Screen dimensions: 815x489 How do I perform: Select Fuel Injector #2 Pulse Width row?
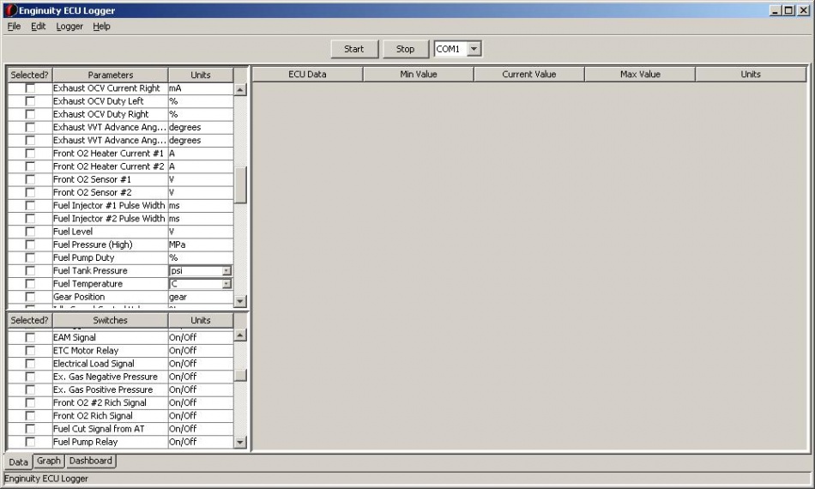(121, 219)
